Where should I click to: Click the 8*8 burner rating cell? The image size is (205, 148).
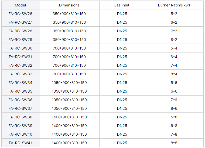174,143
